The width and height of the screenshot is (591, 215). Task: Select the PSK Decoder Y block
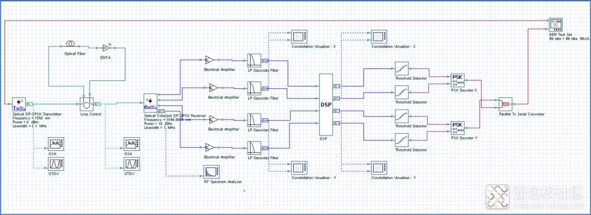point(457,128)
